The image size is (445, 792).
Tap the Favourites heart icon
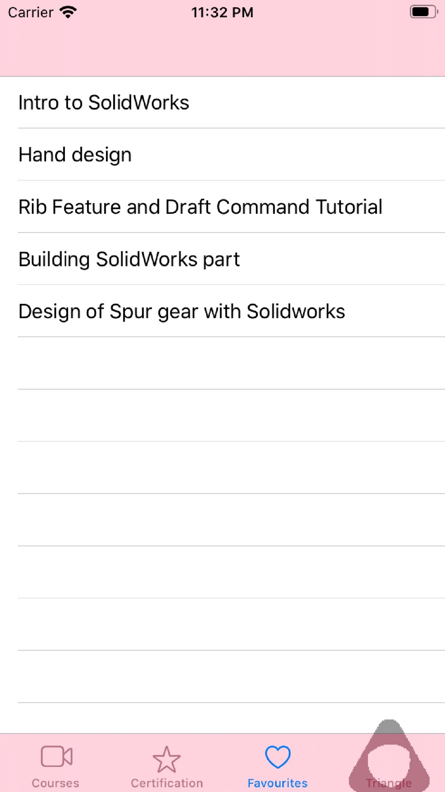click(x=278, y=757)
